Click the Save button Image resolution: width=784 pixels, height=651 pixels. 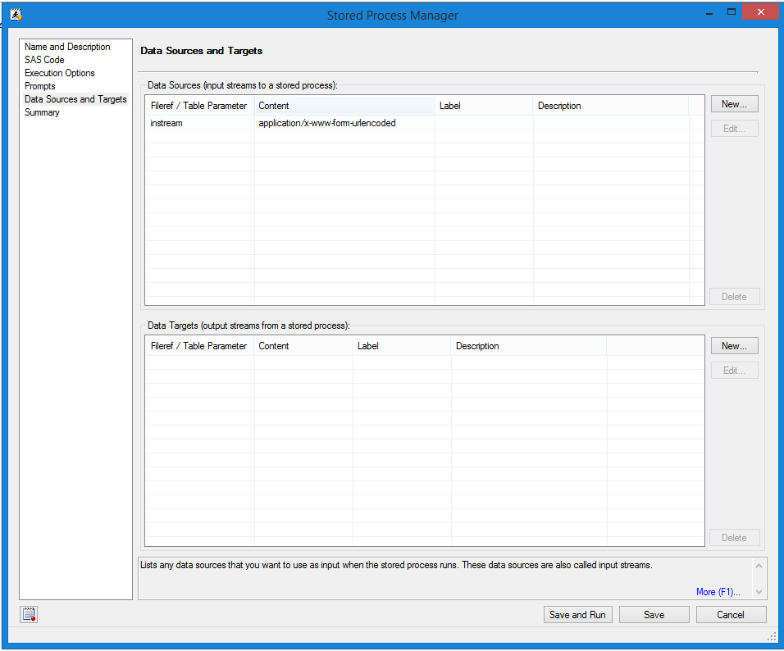point(654,615)
